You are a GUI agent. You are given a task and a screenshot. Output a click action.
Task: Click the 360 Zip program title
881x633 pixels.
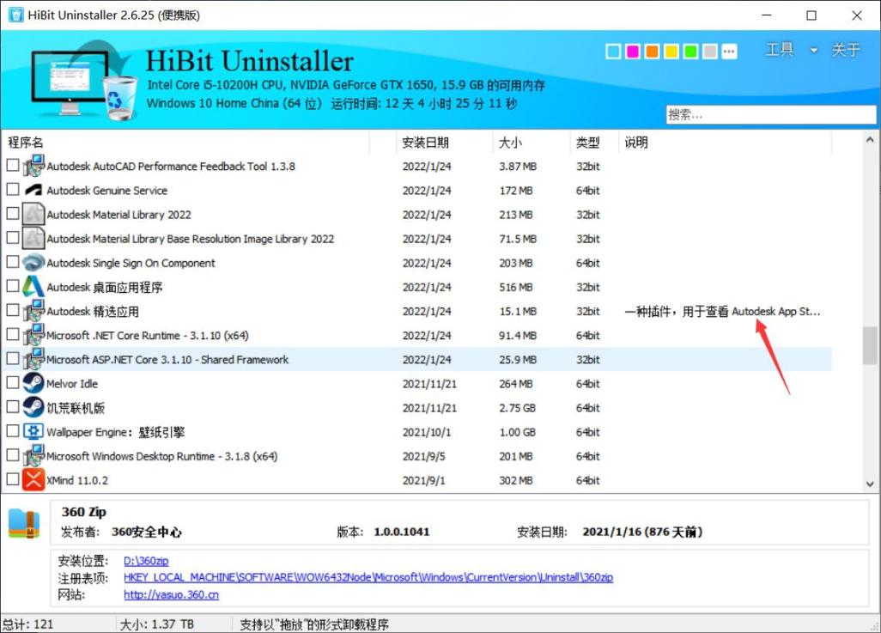pos(83,512)
